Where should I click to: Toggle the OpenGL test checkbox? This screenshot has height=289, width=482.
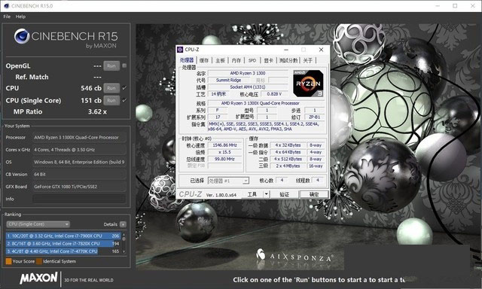tap(124, 65)
